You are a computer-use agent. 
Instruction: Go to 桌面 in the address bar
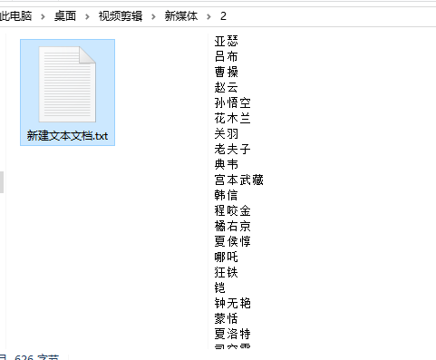click(65, 16)
